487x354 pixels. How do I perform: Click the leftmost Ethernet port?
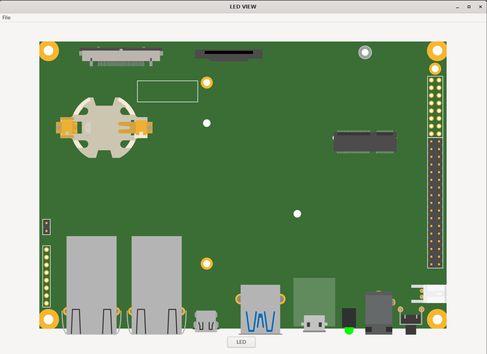pyautogui.click(x=91, y=285)
